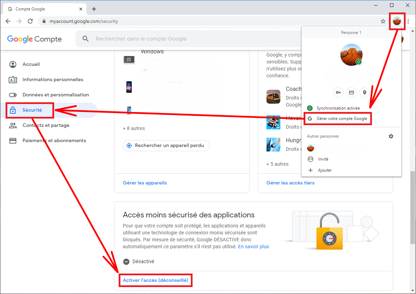Open the Autres personnes settings gear
The image size is (416, 294).
[x=391, y=136]
